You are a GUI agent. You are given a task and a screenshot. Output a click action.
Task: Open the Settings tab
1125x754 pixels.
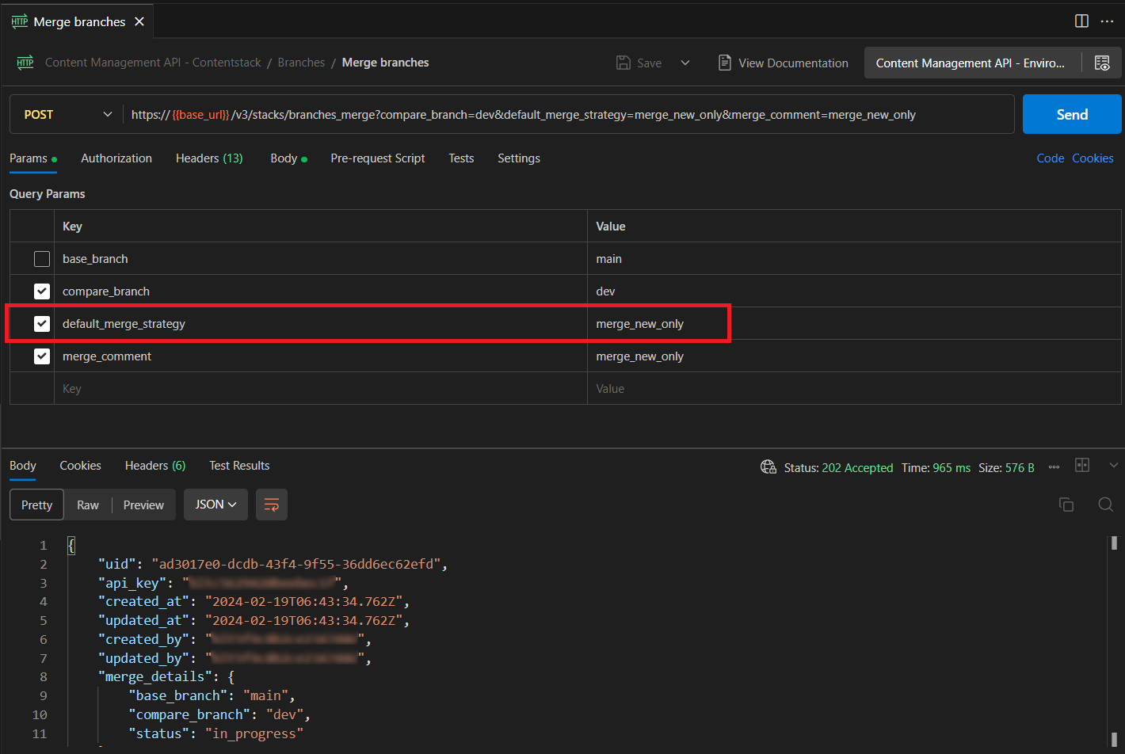pyautogui.click(x=519, y=158)
